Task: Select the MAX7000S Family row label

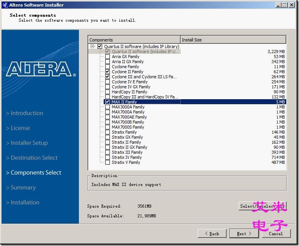Action: 128,127
